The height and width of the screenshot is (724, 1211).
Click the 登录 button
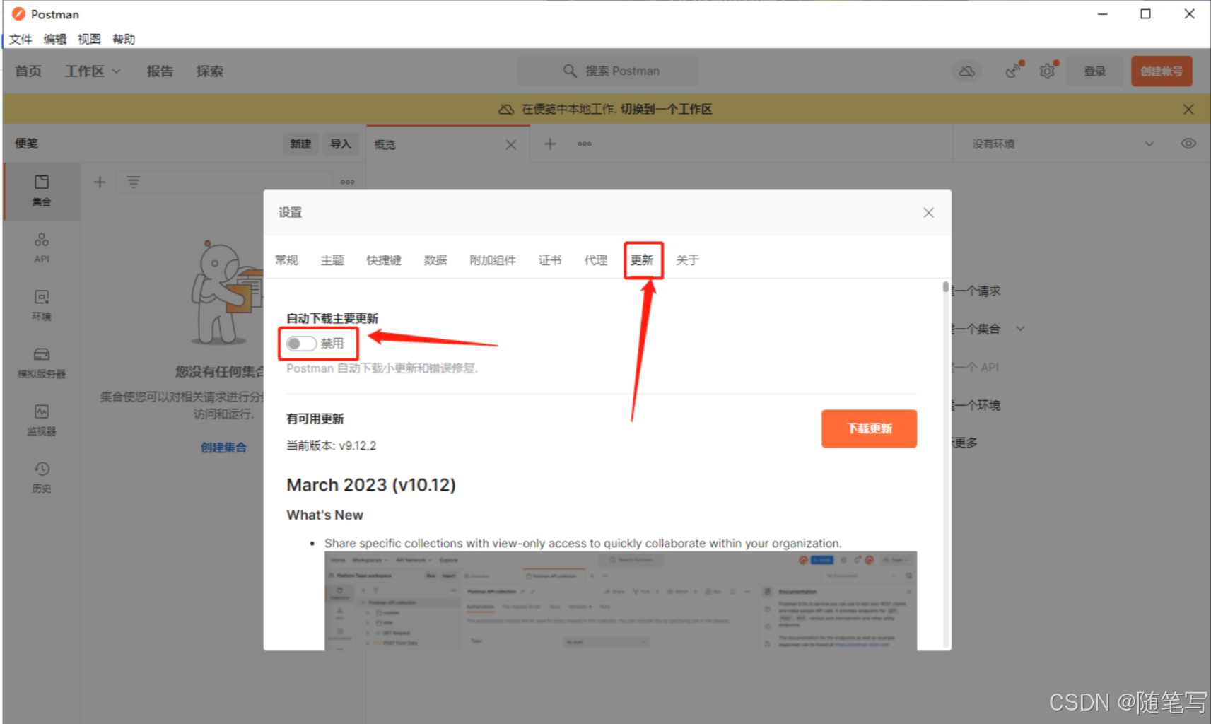click(1094, 71)
